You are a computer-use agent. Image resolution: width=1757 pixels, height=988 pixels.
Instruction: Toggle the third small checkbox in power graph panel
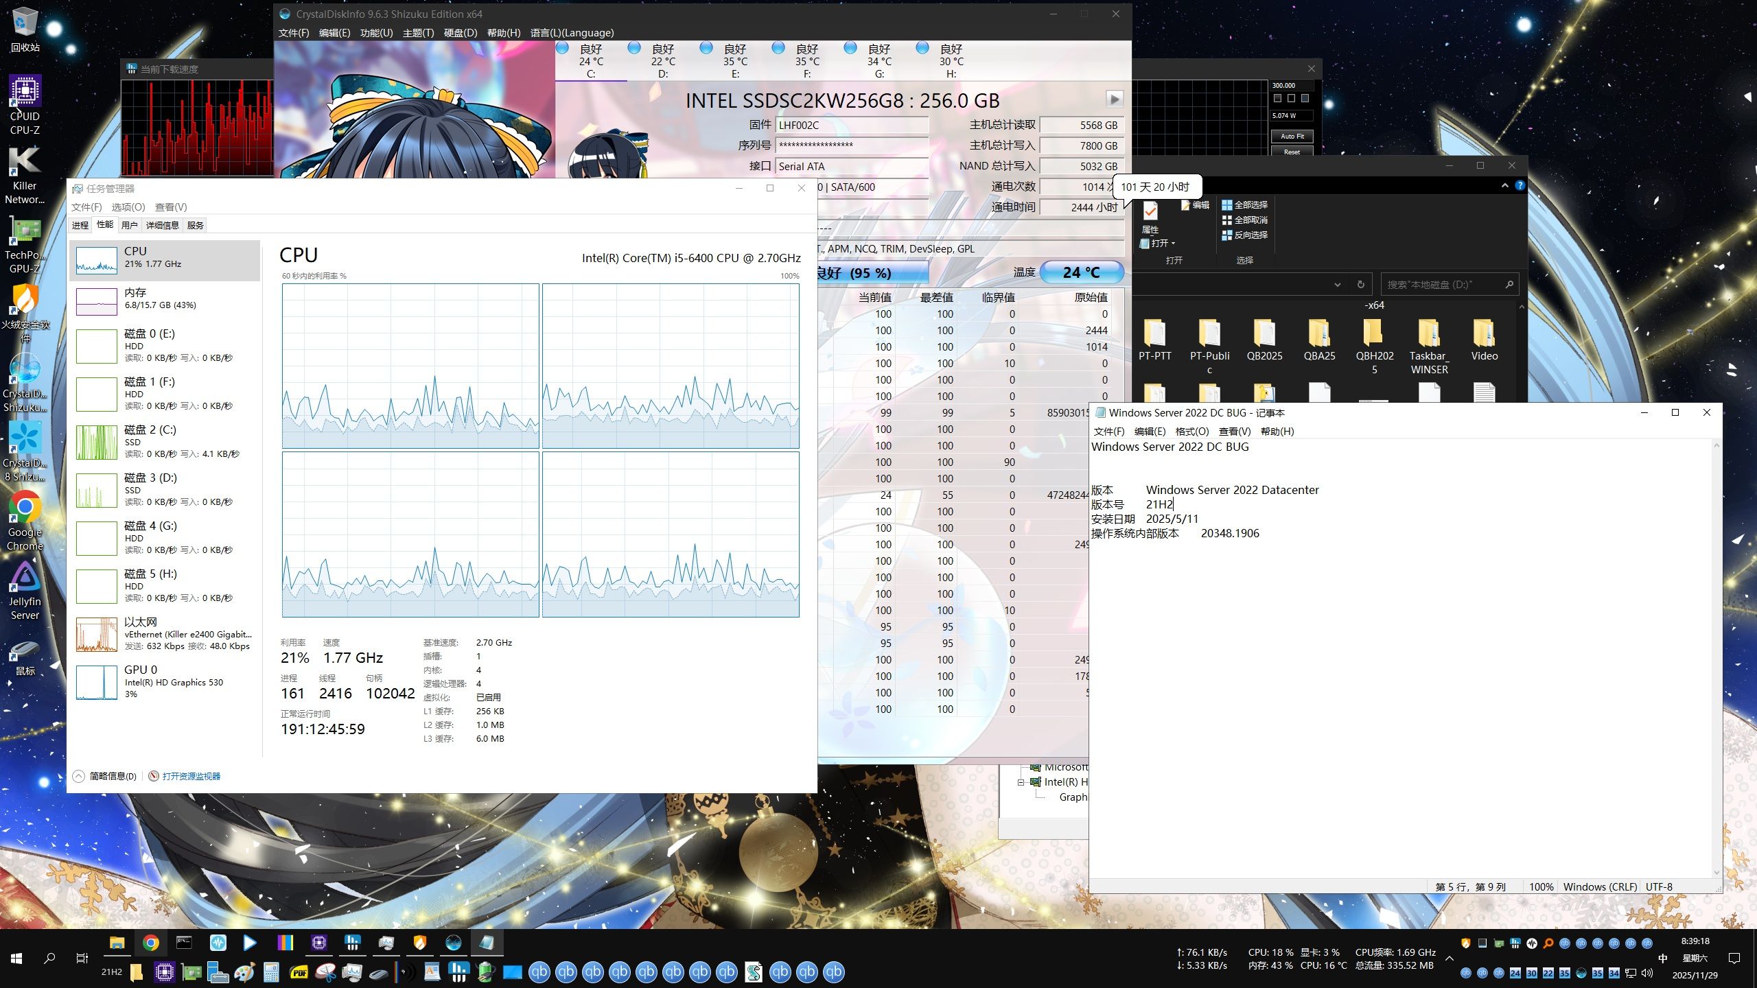(1305, 99)
